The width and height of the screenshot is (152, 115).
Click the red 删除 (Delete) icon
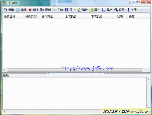[30, 10]
